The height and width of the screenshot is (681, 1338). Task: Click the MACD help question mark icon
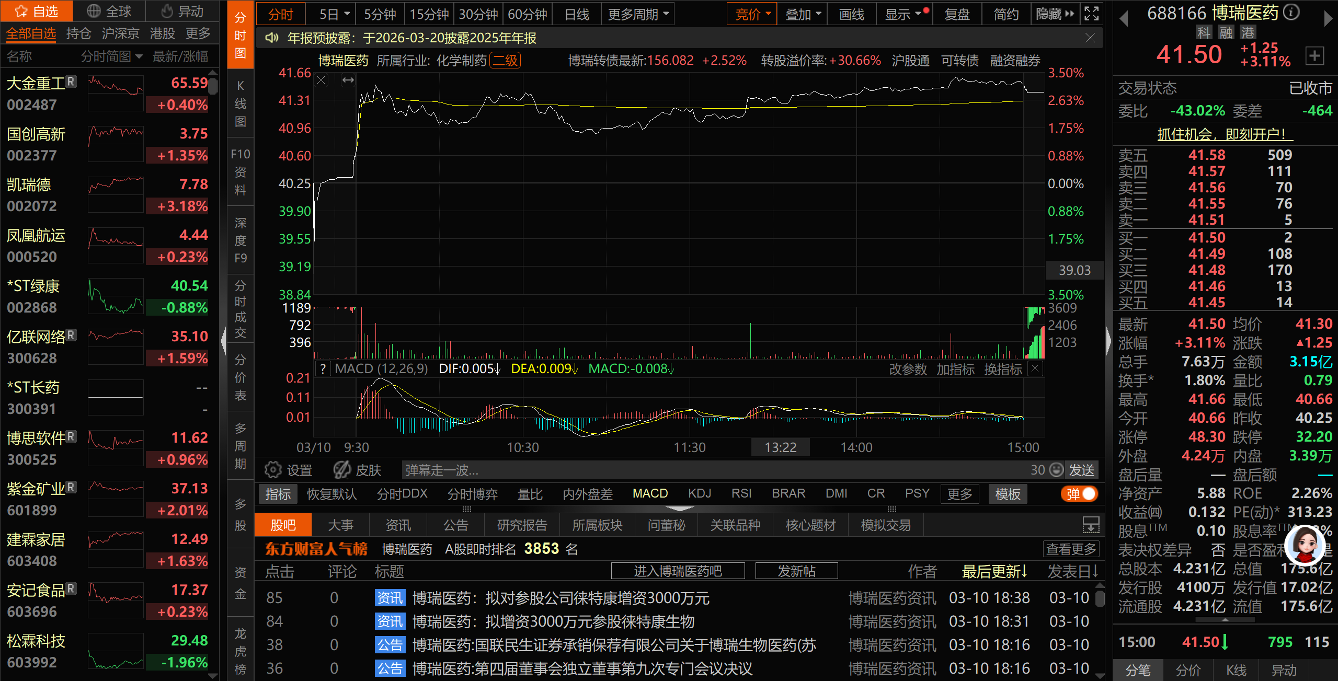pyautogui.click(x=323, y=369)
